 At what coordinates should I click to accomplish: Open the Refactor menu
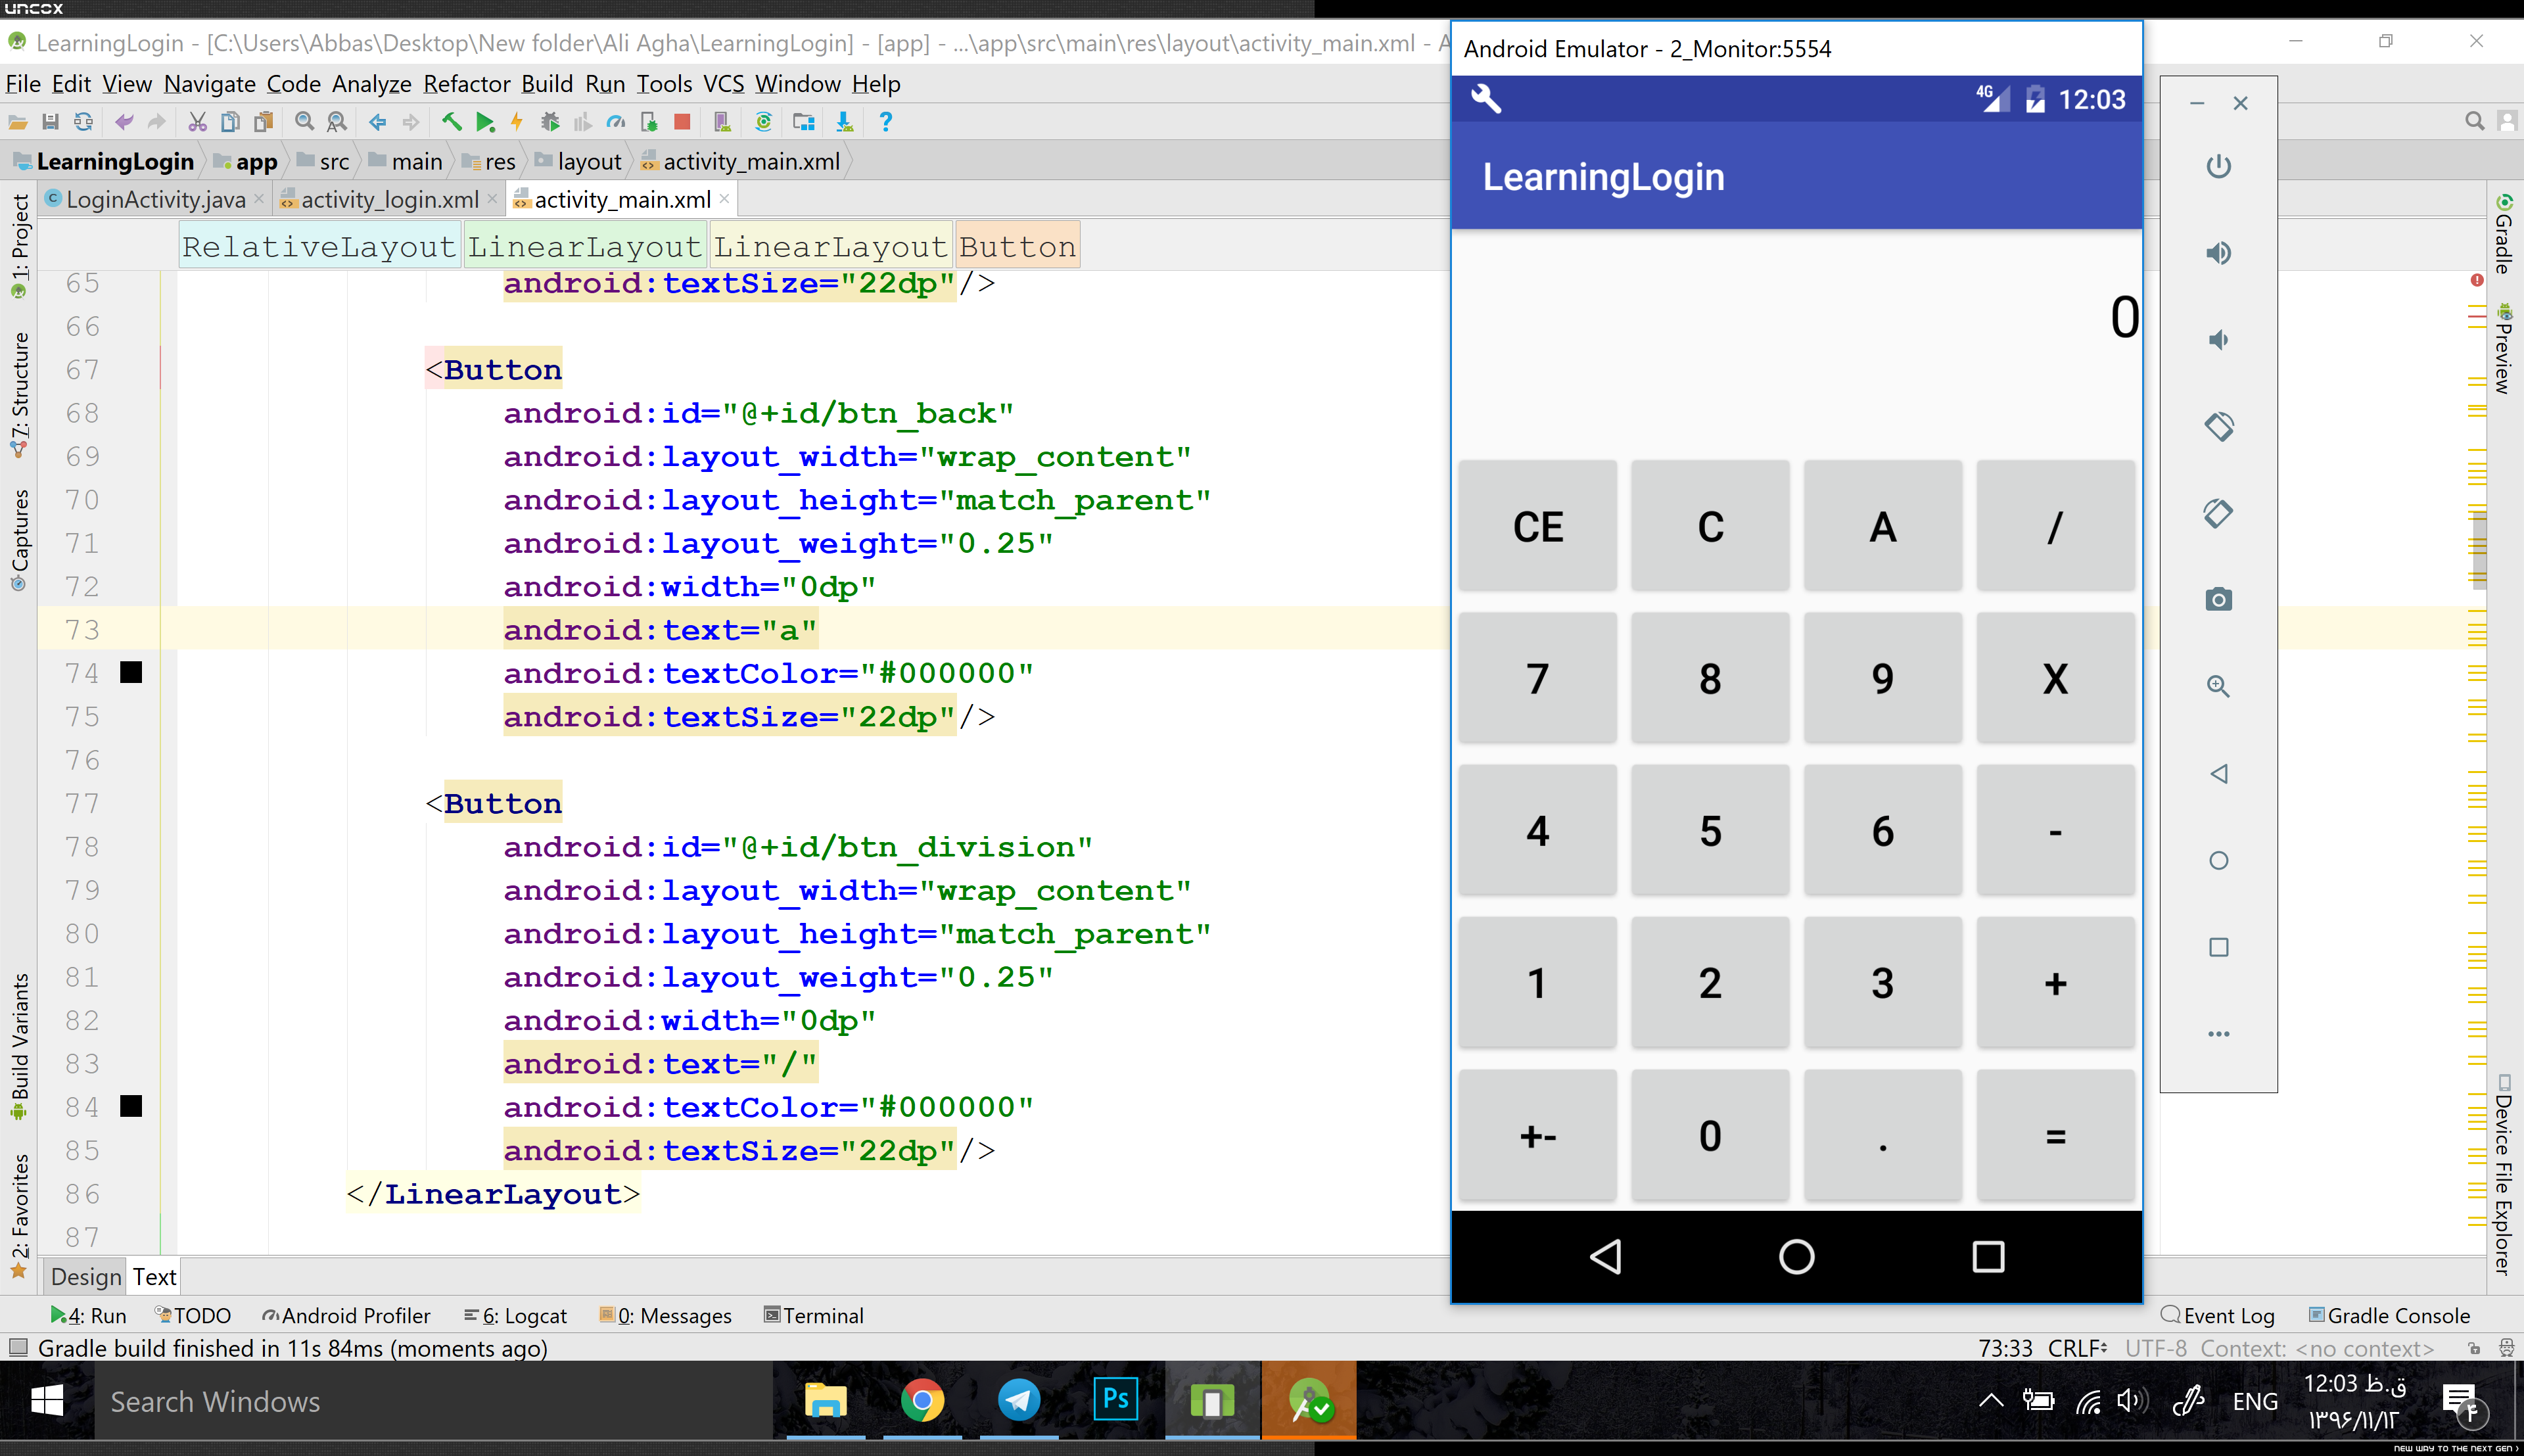tap(467, 84)
